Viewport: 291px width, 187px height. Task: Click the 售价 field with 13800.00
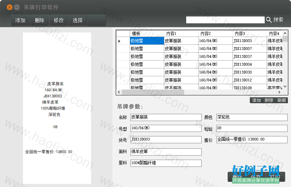point(252,139)
